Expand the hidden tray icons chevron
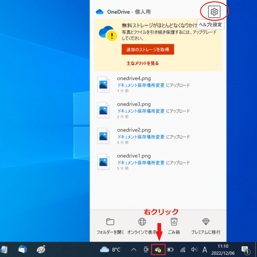 point(134,250)
